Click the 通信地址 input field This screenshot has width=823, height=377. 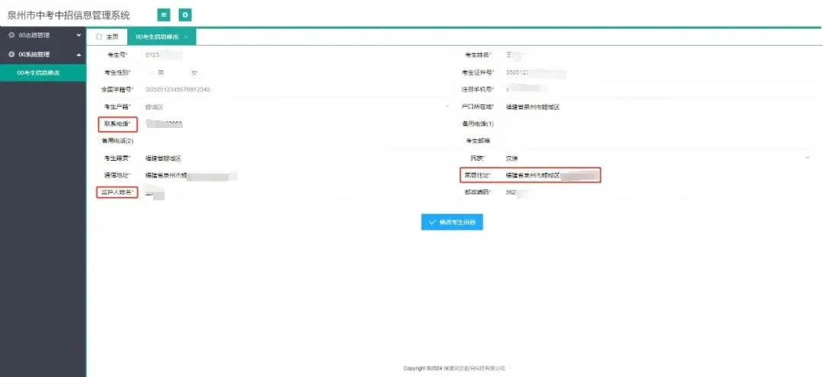coord(296,175)
